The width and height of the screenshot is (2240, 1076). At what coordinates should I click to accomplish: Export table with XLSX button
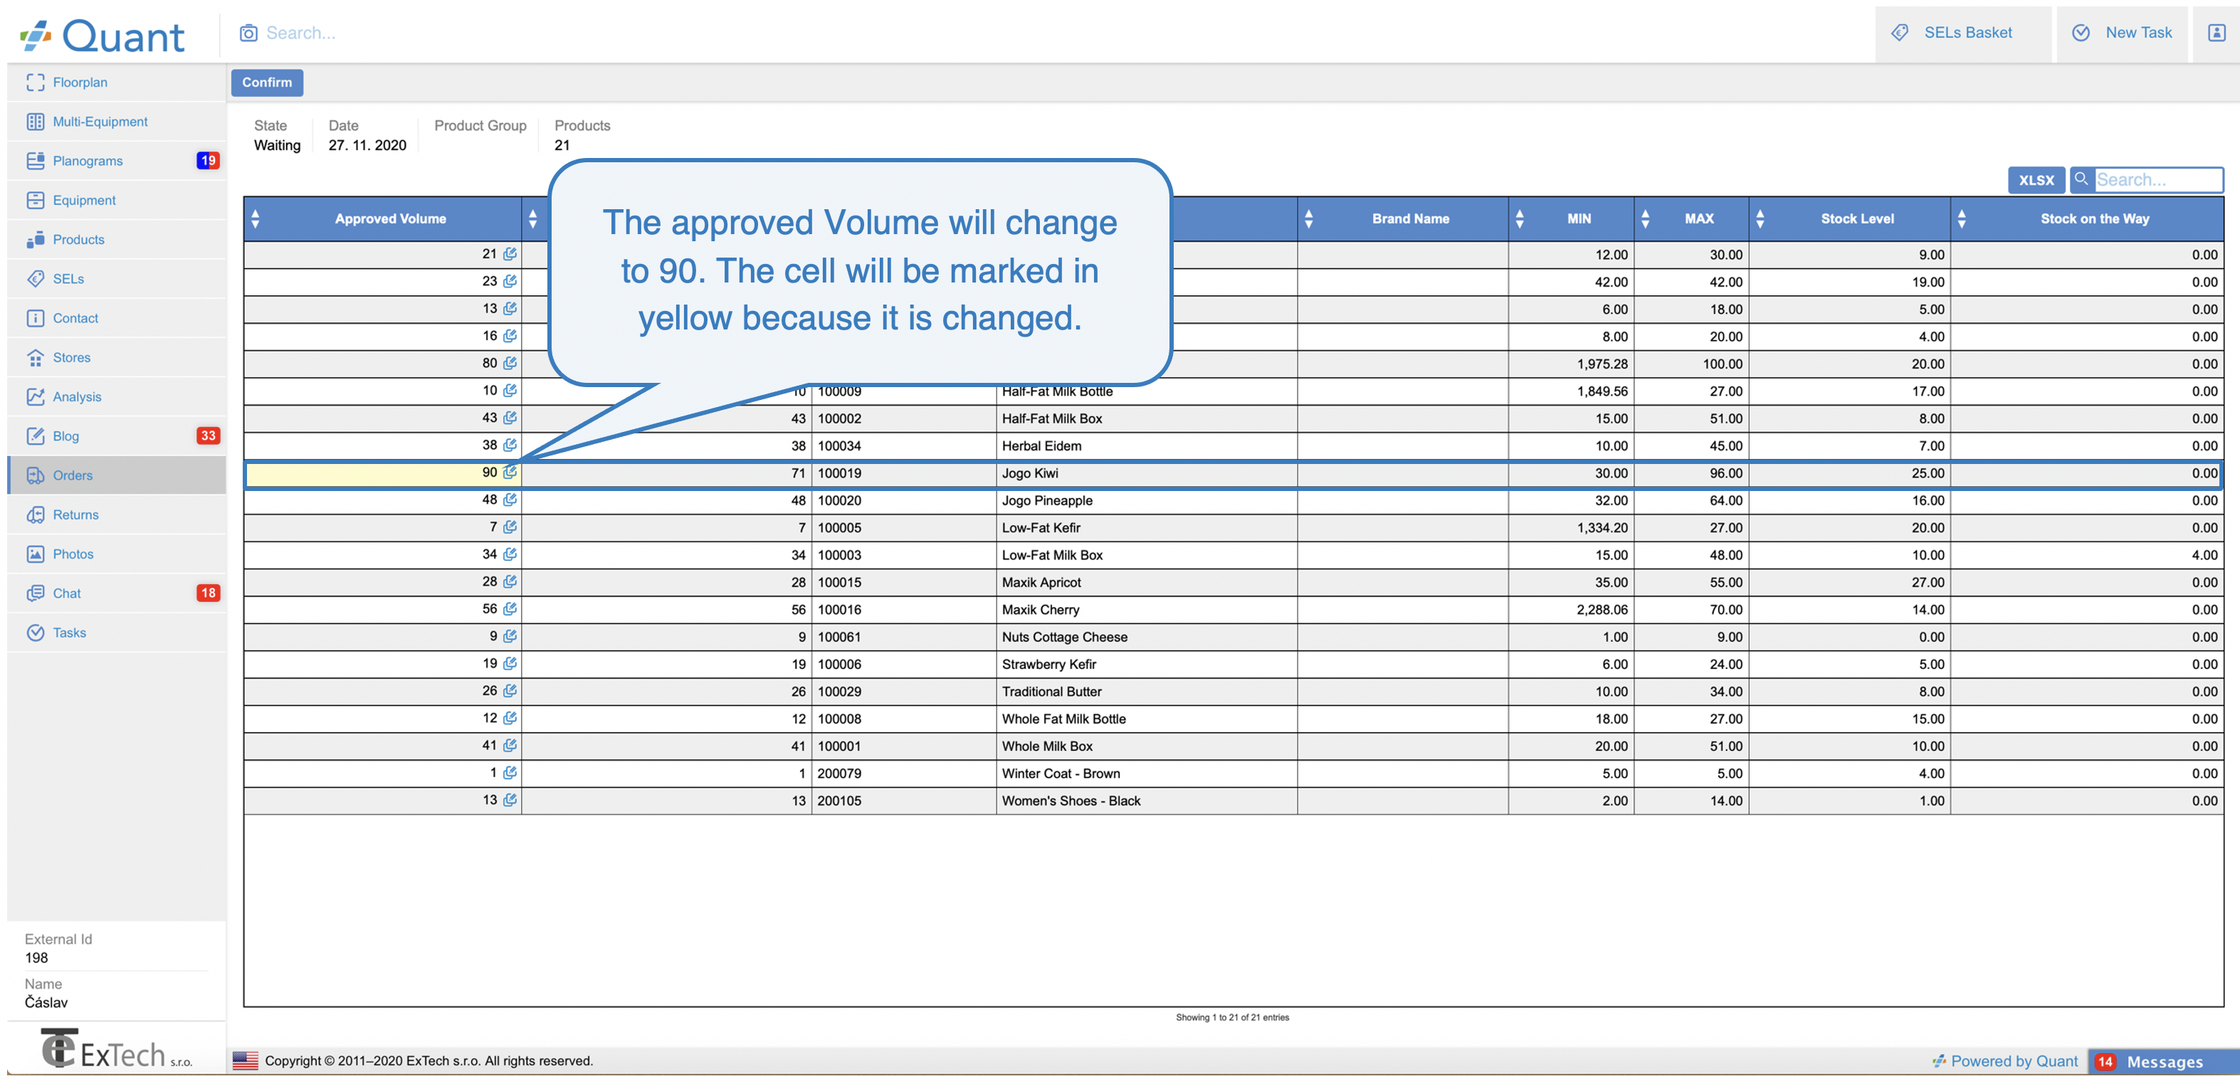pos(2036,180)
